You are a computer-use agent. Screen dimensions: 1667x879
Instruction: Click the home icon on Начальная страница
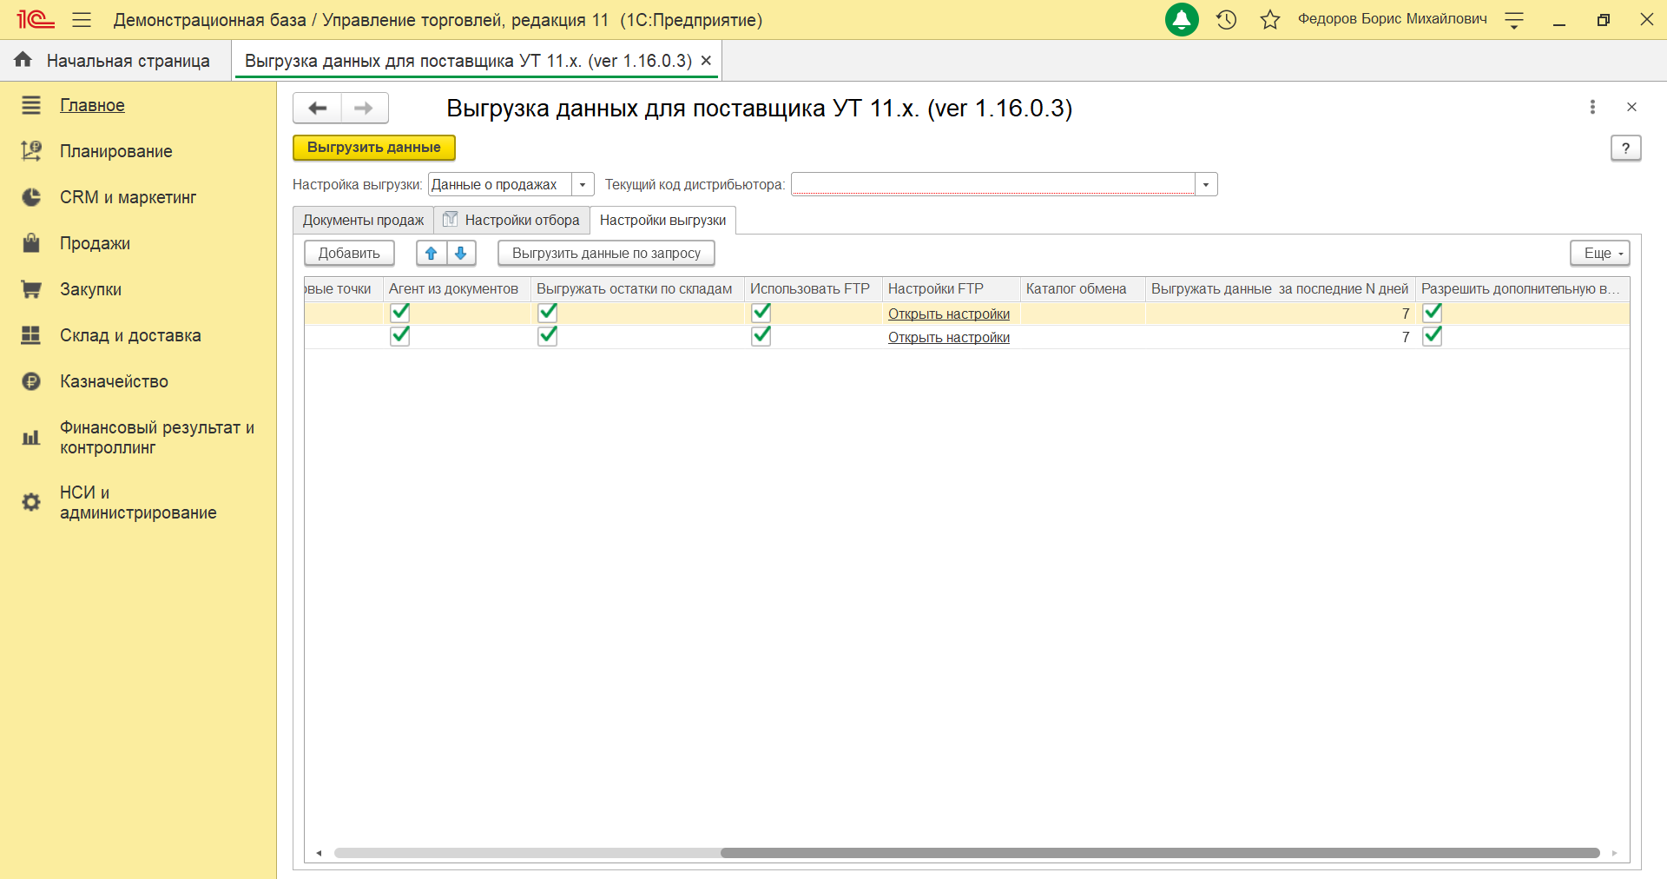pyautogui.click(x=23, y=59)
